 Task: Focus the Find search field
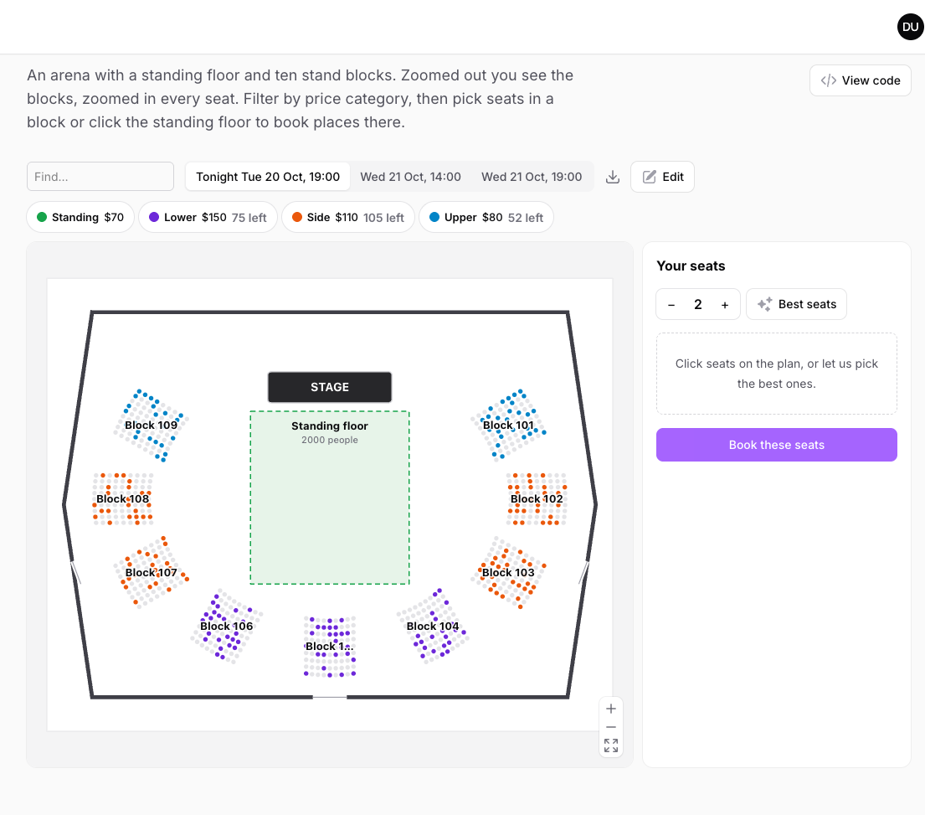click(100, 177)
